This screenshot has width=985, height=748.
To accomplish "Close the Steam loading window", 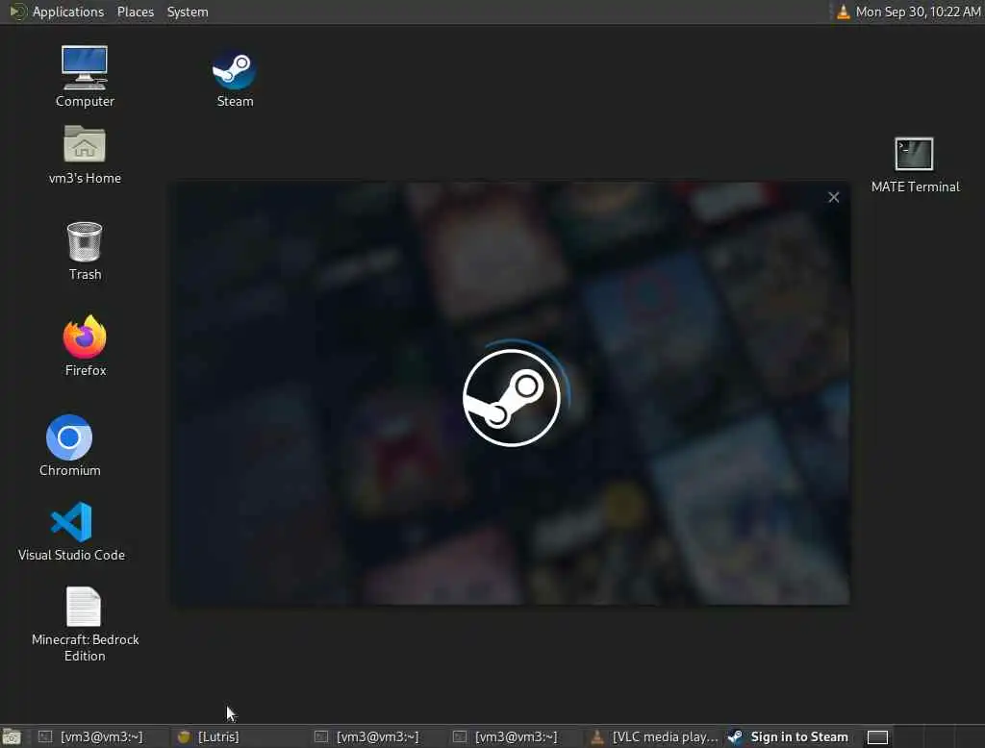I will 834,197.
